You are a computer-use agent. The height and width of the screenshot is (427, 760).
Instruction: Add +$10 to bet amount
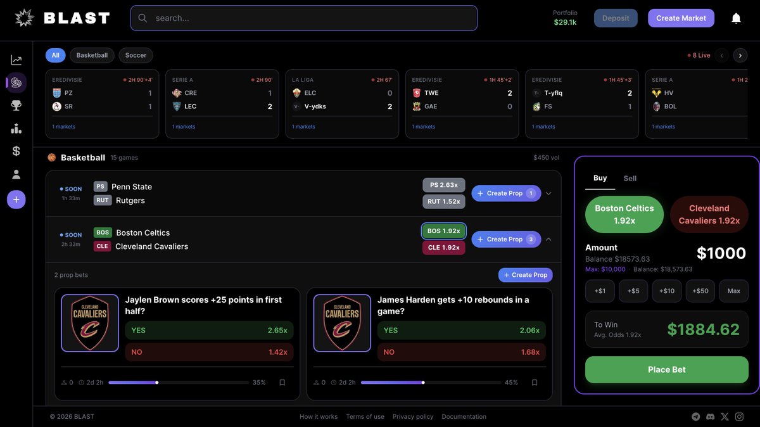[667, 291]
